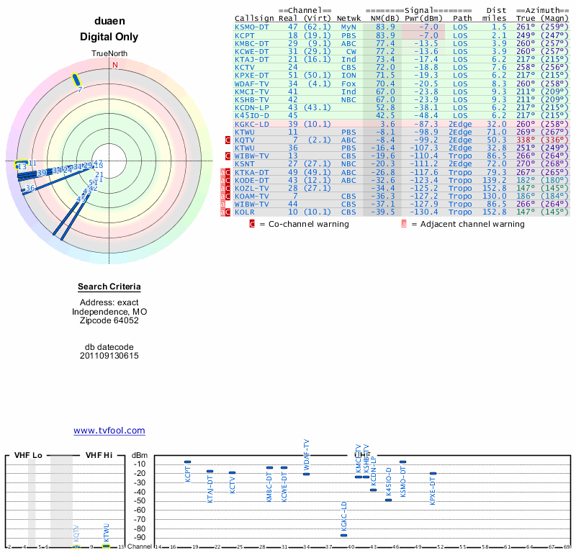Select KMCI-TV callsign entry

(x=251, y=91)
